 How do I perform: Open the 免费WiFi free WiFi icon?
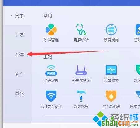[x=51, y=70]
